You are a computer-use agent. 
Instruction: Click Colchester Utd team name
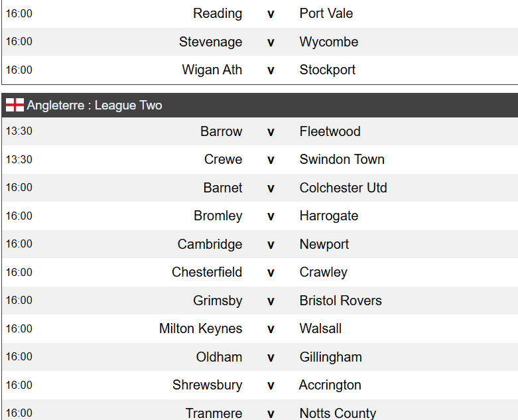tap(343, 188)
